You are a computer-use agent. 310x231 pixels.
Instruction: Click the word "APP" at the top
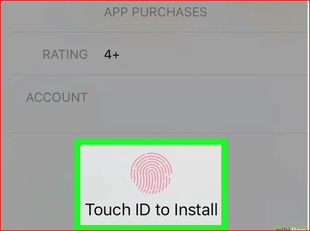117,12
